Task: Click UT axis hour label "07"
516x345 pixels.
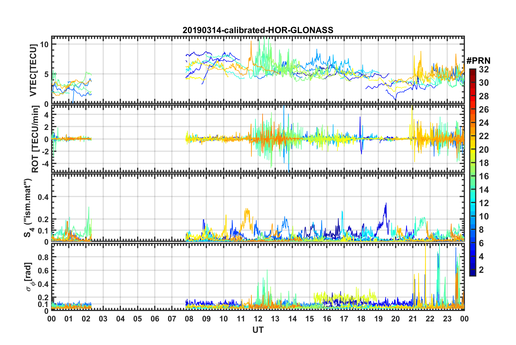Action: tap(172, 319)
